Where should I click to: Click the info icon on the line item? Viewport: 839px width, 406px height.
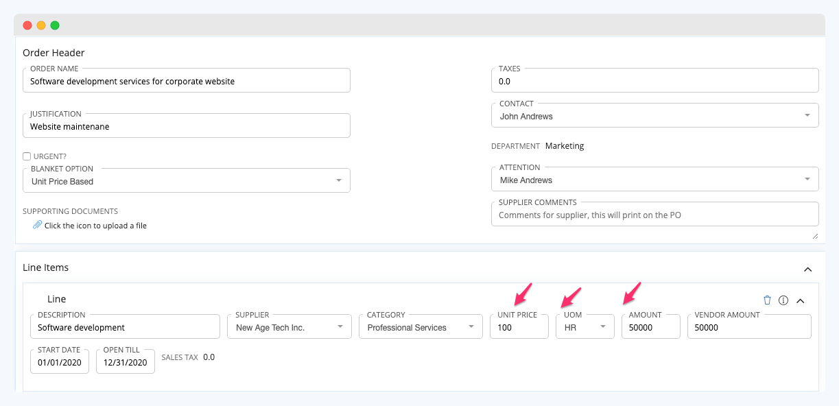pos(783,300)
